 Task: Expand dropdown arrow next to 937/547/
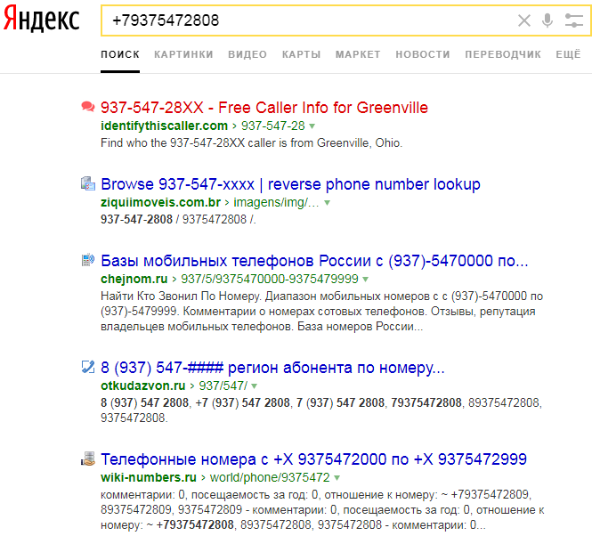(255, 386)
